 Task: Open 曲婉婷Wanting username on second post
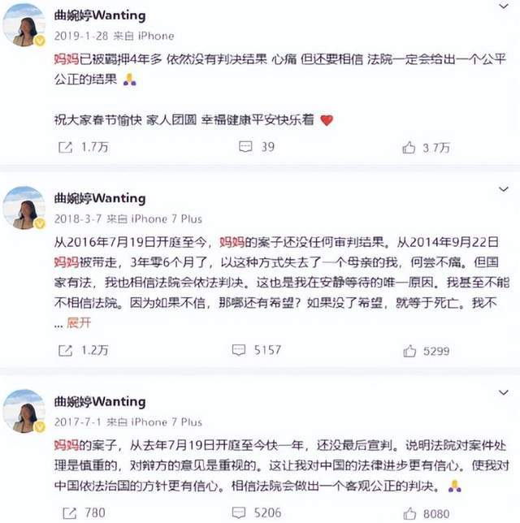pos(100,198)
